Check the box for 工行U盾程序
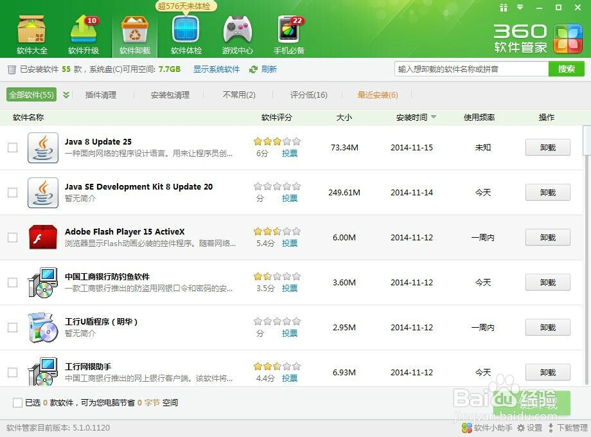 [x=12, y=327]
